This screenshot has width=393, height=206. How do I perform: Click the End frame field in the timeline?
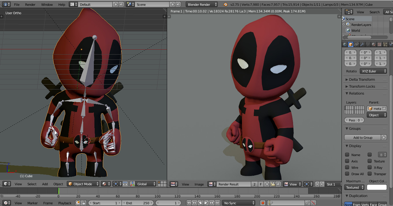pyautogui.click(x=138, y=203)
